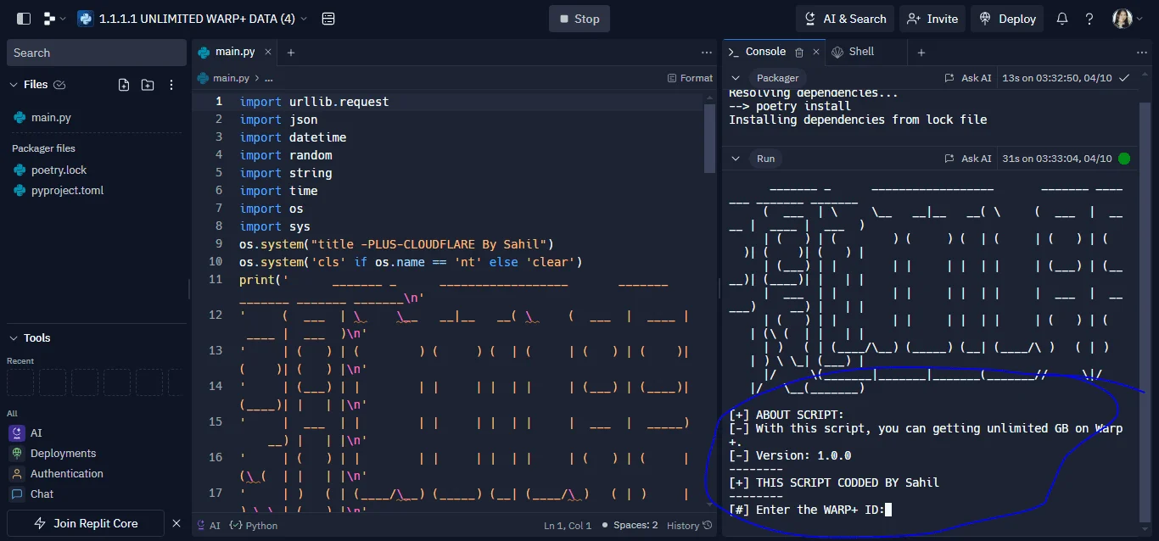This screenshot has width=1159, height=541.
Task: Open the help question mark
Action: 1089,19
